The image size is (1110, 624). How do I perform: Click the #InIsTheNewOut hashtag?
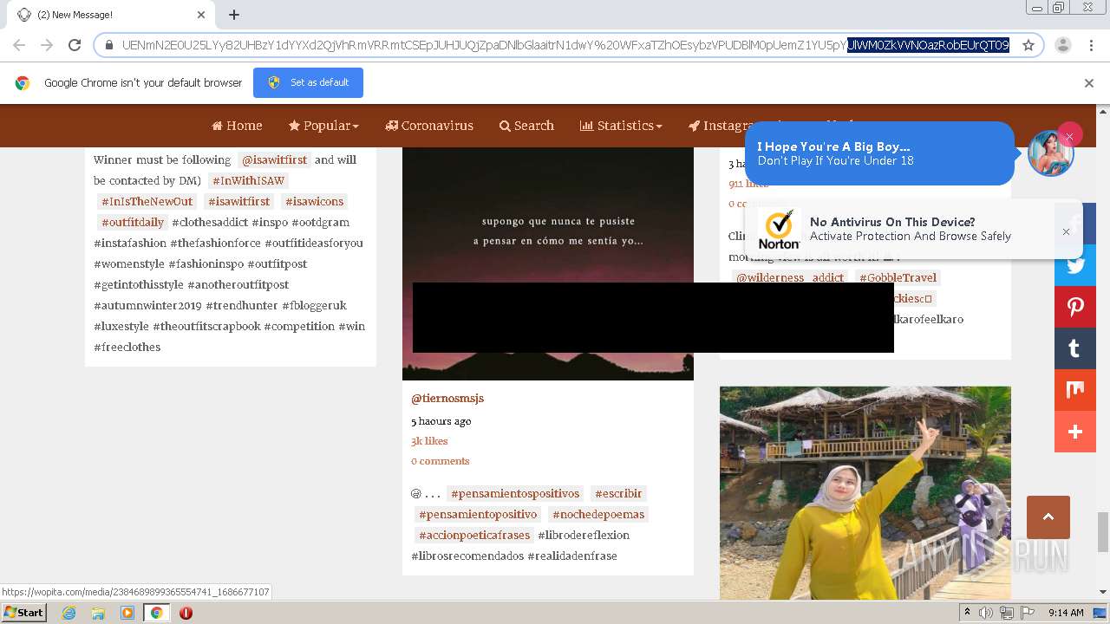pos(147,202)
